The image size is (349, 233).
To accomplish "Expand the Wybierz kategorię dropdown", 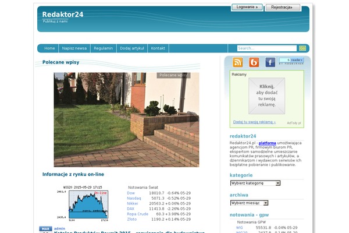I will [255, 183].
